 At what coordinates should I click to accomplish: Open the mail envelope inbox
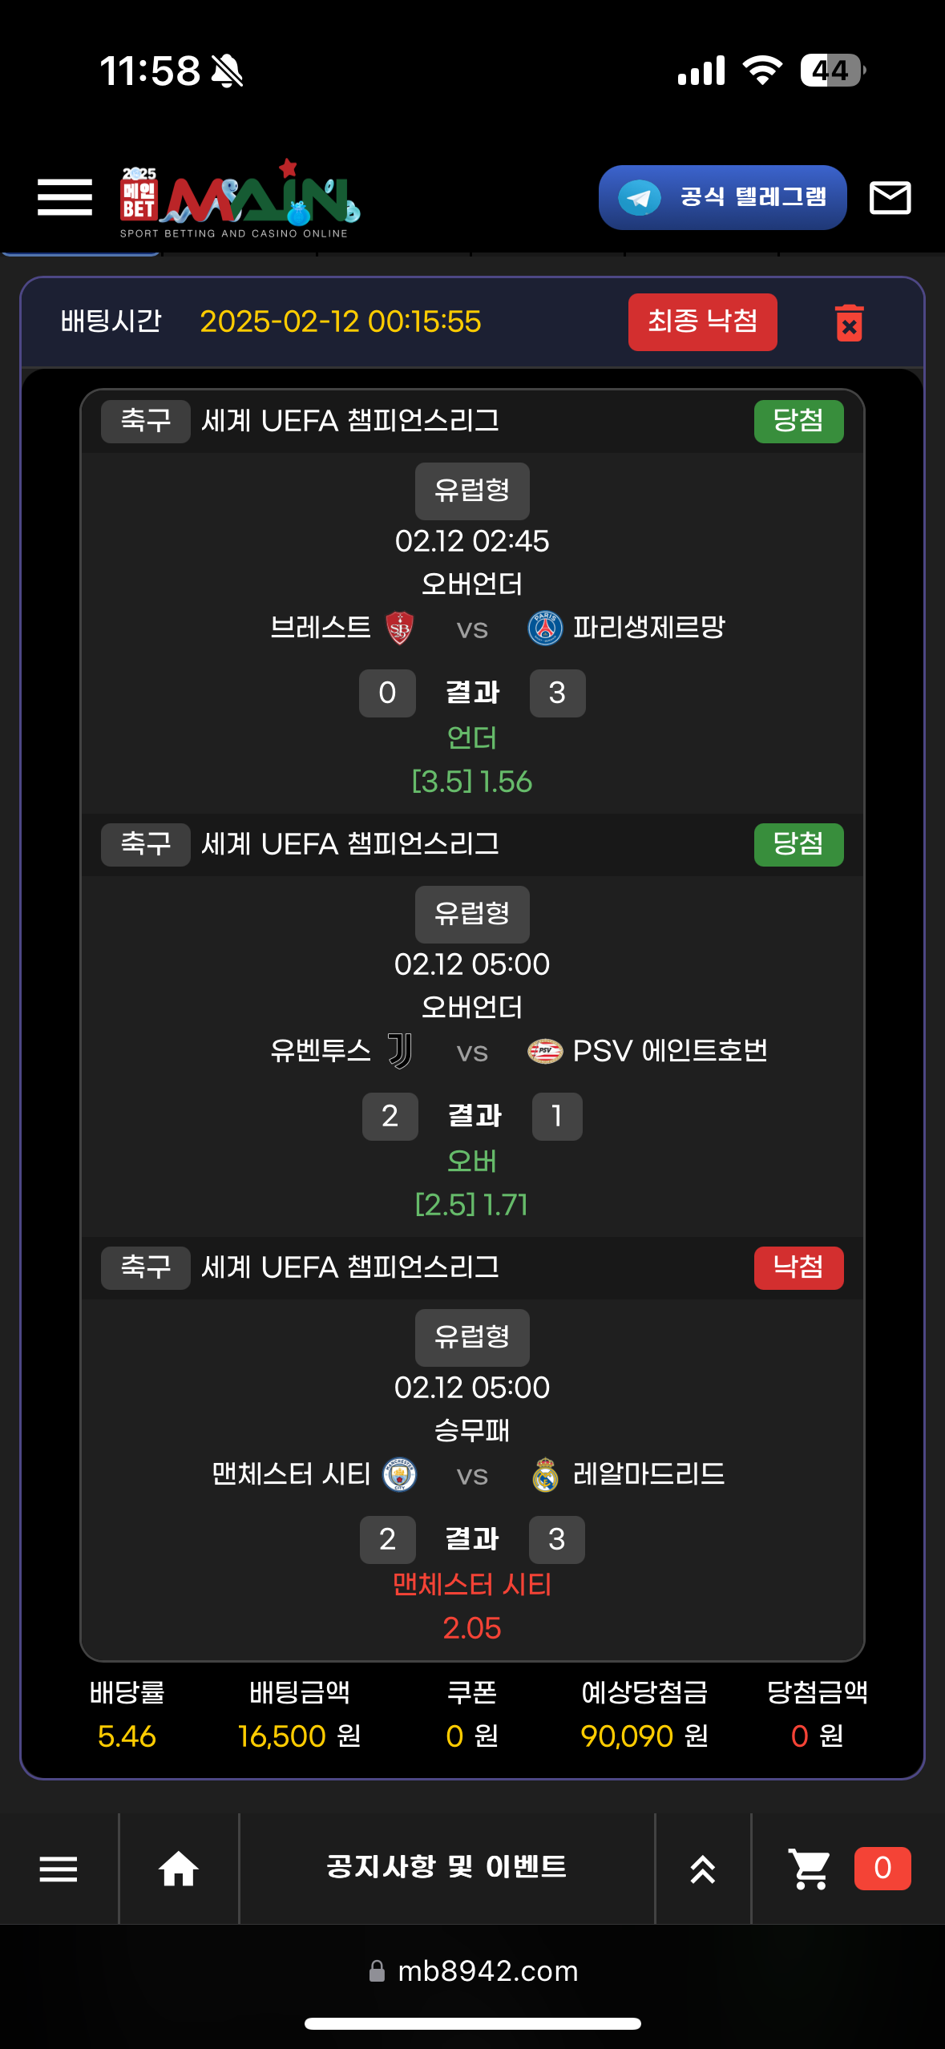[x=890, y=197]
